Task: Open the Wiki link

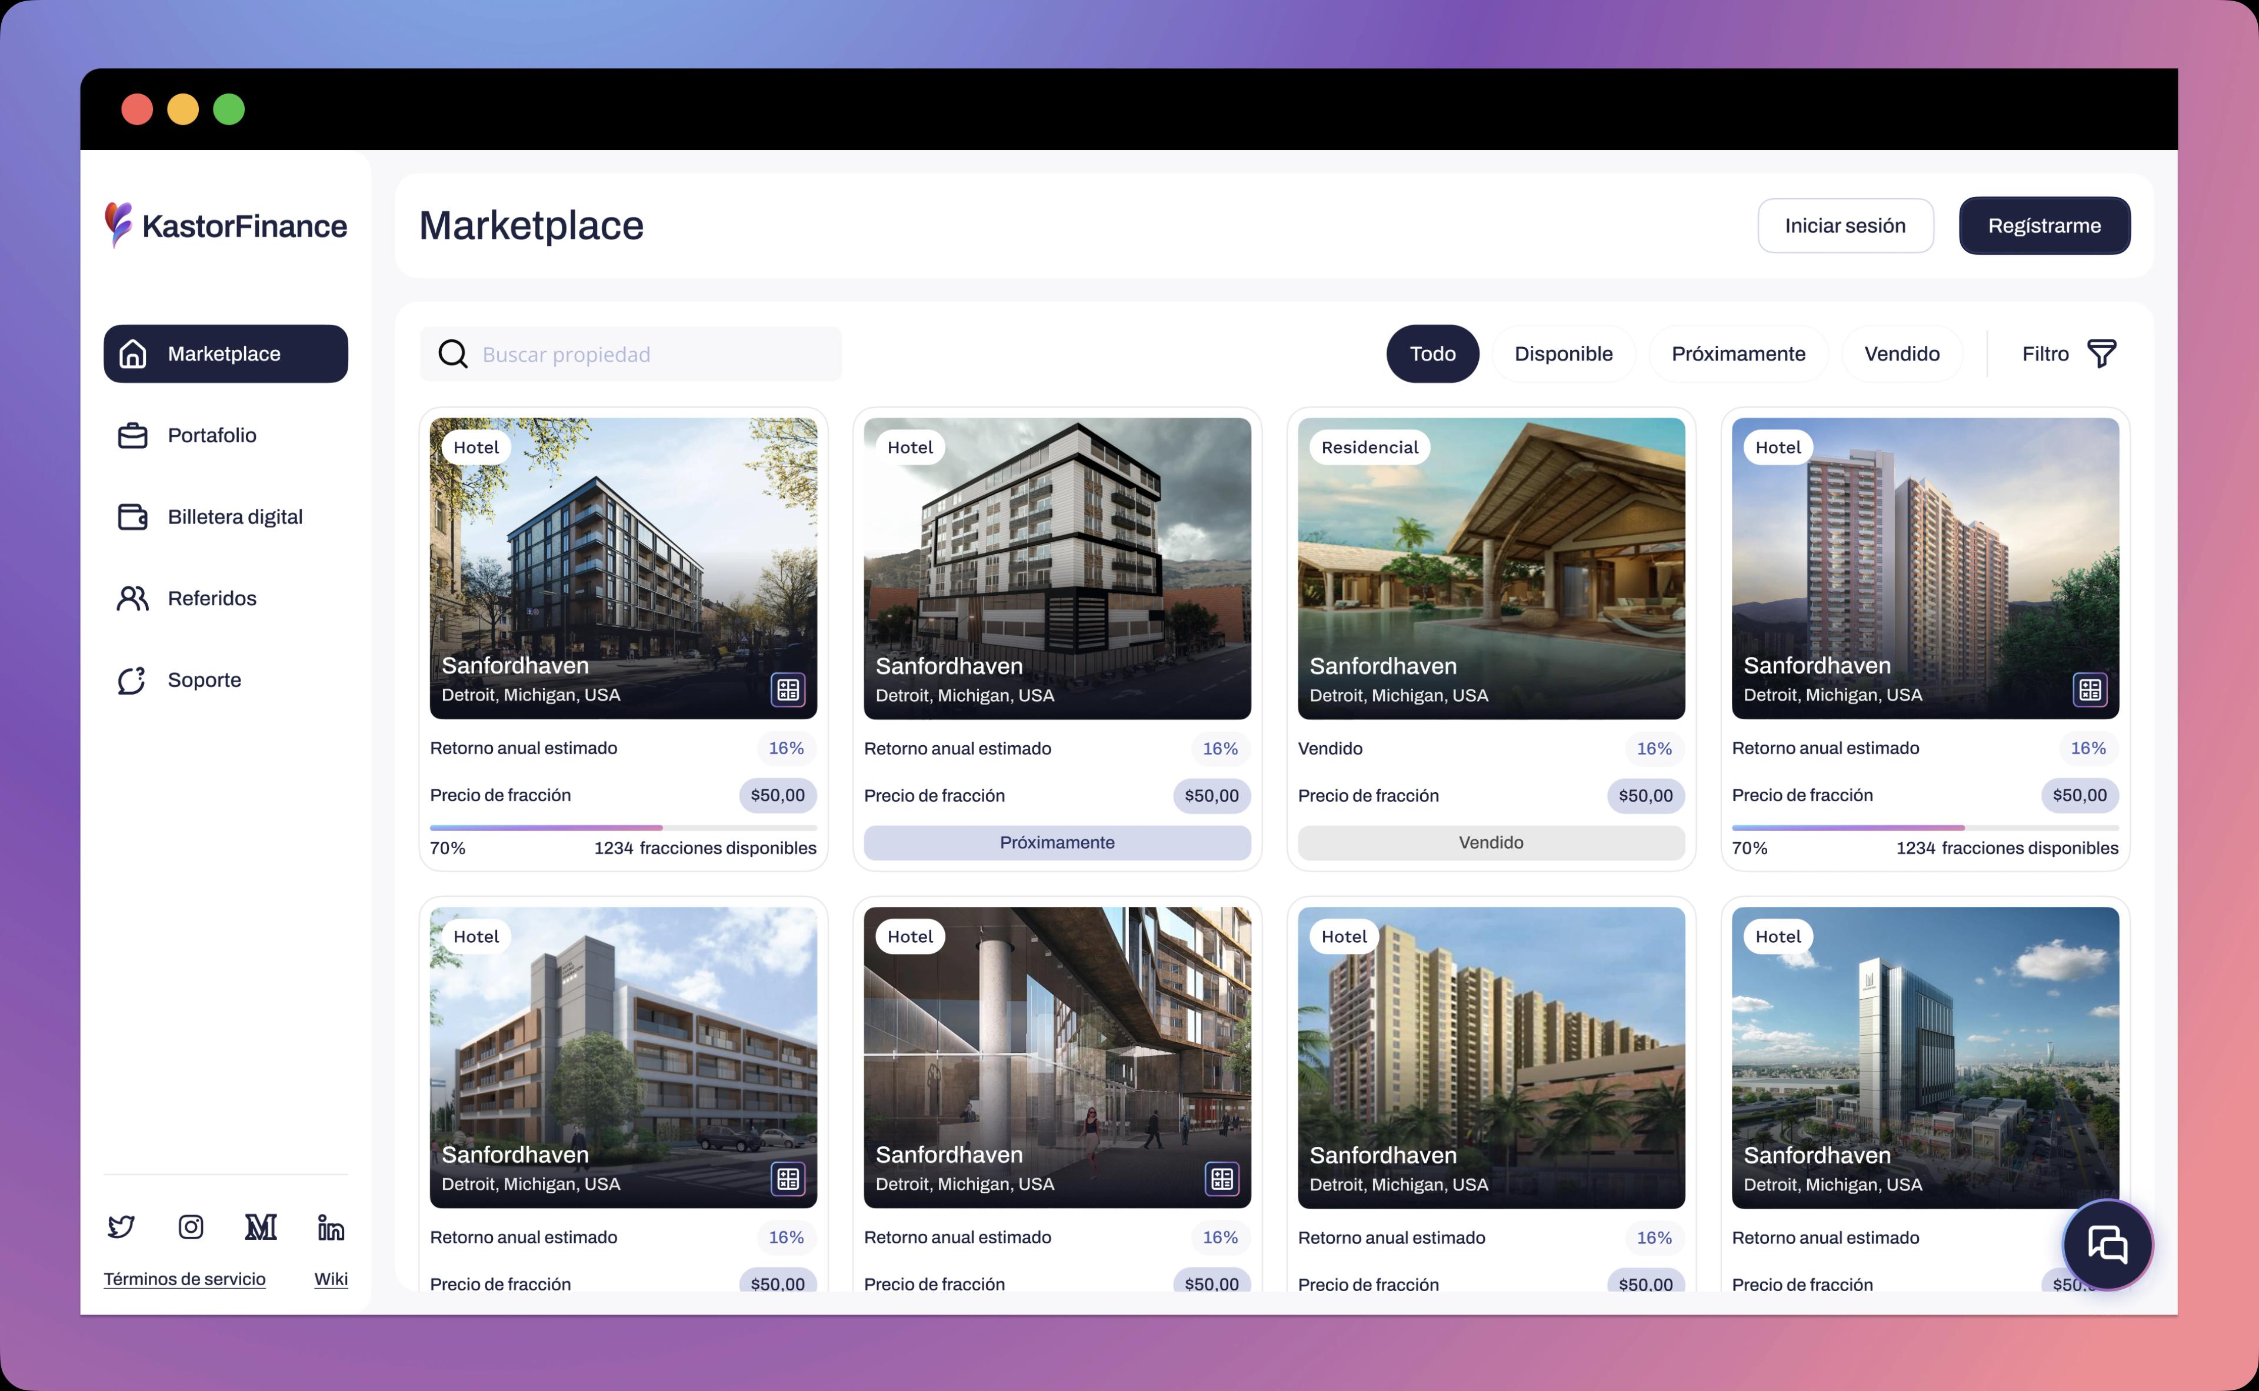Action: (331, 1279)
